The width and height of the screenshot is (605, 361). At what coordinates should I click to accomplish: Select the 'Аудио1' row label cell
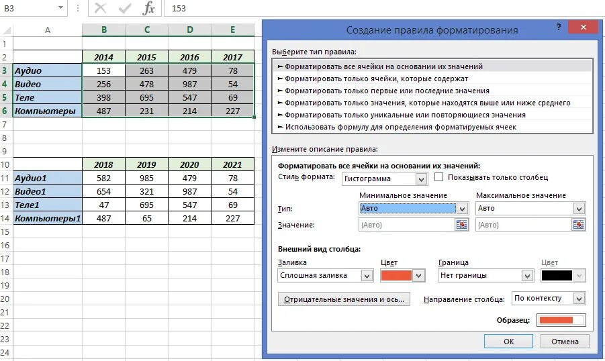(48, 178)
